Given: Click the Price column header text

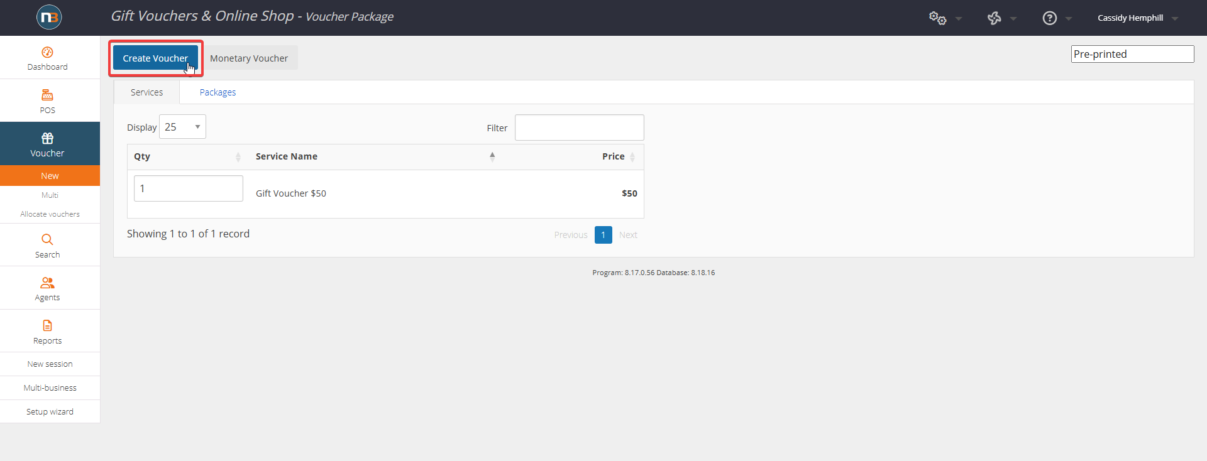Looking at the screenshot, I should pyautogui.click(x=613, y=156).
